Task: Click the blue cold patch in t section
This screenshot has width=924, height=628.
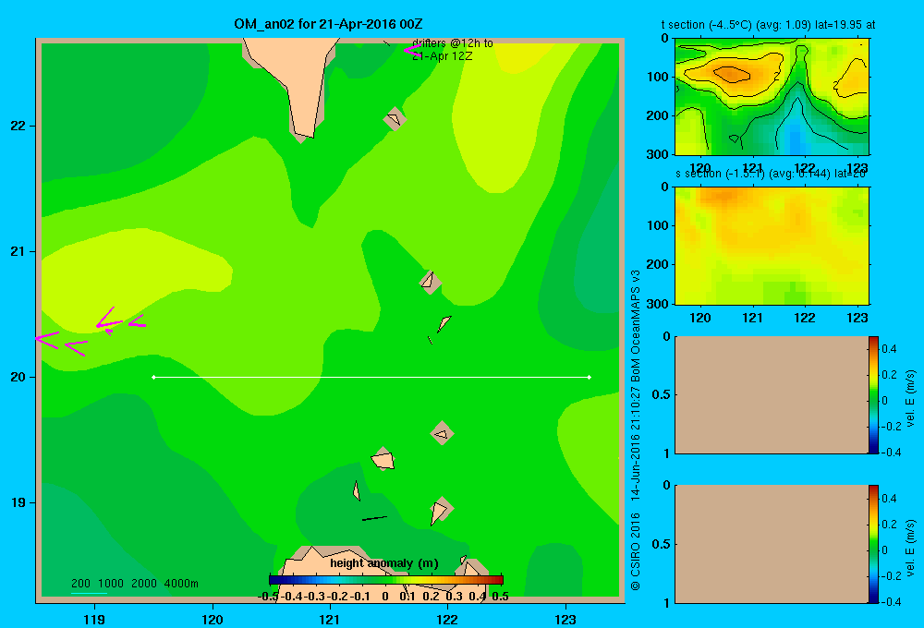Action: [796, 139]
